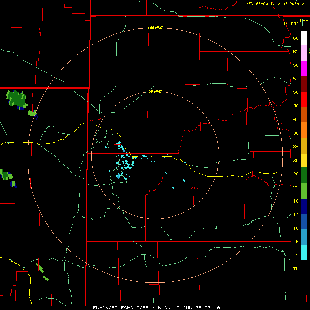Click the '66' legend value
The width and height of the screenshot is (310, 310).
[296, 38]
